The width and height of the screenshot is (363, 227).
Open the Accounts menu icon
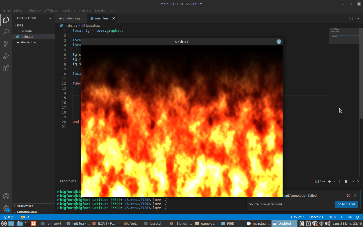click(6, 196)
